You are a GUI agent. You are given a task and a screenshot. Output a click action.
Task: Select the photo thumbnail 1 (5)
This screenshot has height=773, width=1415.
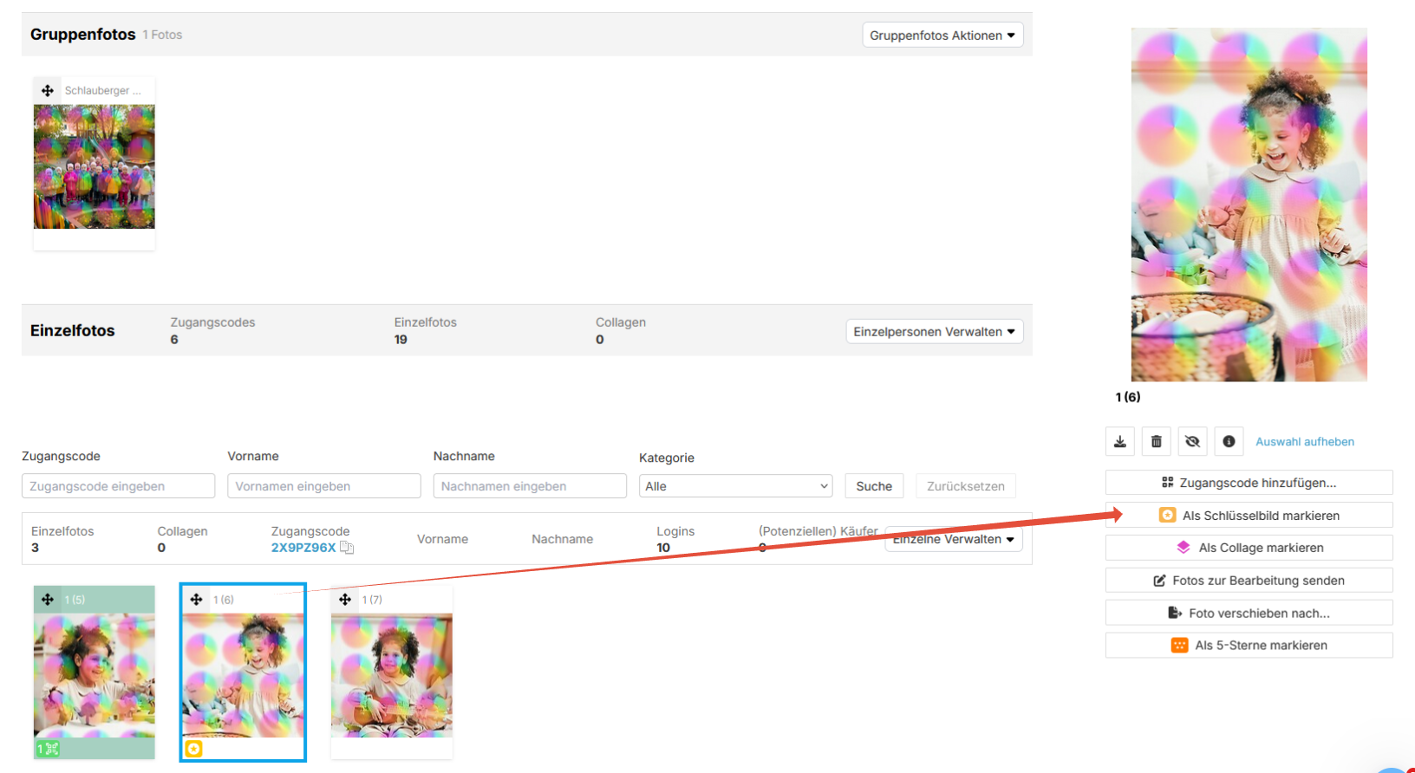95,676
